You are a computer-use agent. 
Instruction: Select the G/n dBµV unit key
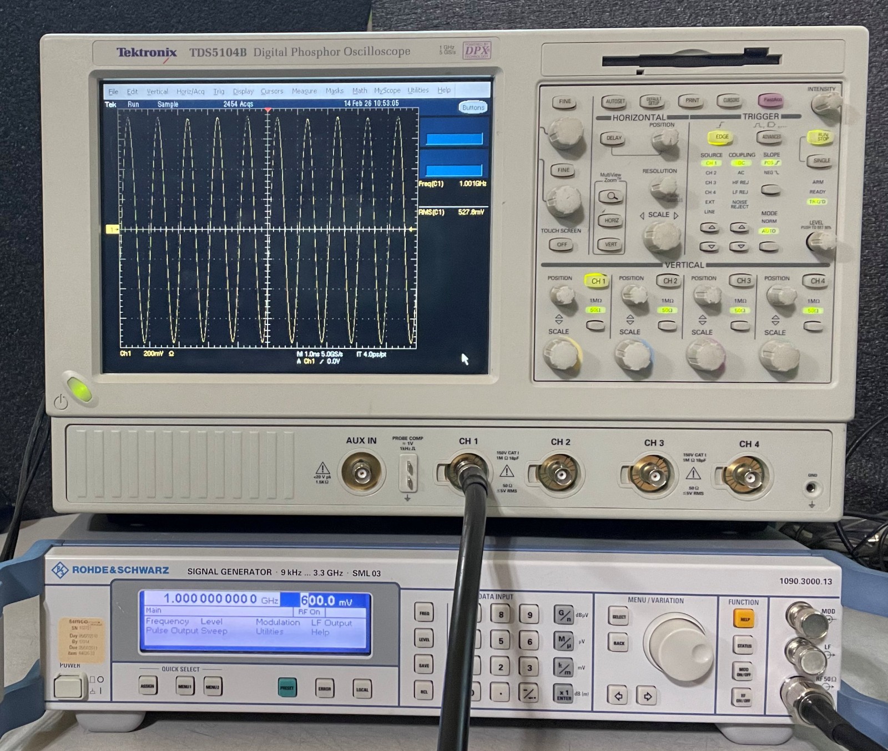click(x=563, y=614)
